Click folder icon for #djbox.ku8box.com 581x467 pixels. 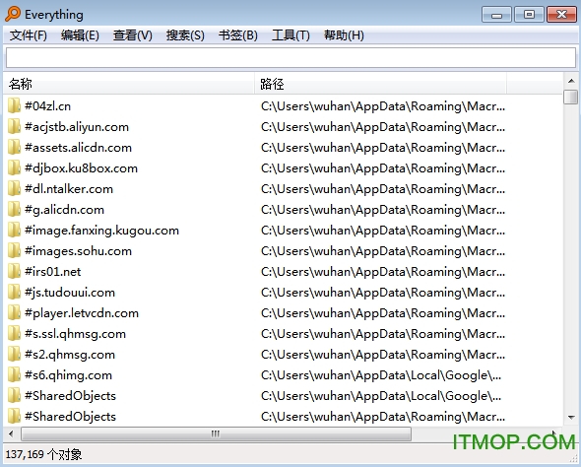coord(14,168)
